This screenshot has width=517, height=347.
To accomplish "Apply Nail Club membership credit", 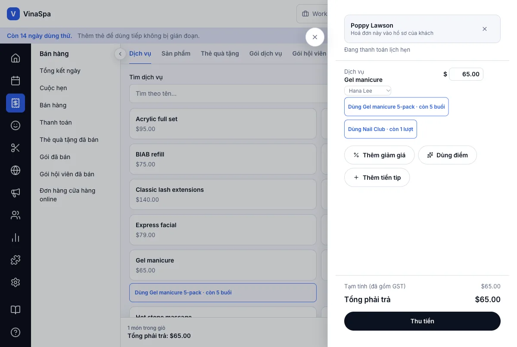I will (x=380, y=129).
